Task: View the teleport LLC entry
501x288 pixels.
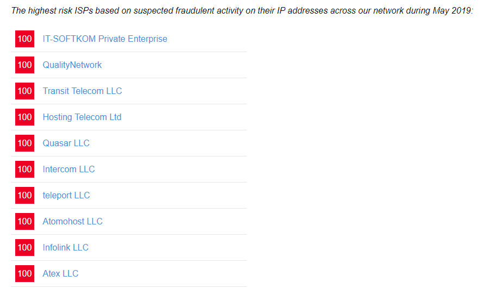Action: [66, 195]
